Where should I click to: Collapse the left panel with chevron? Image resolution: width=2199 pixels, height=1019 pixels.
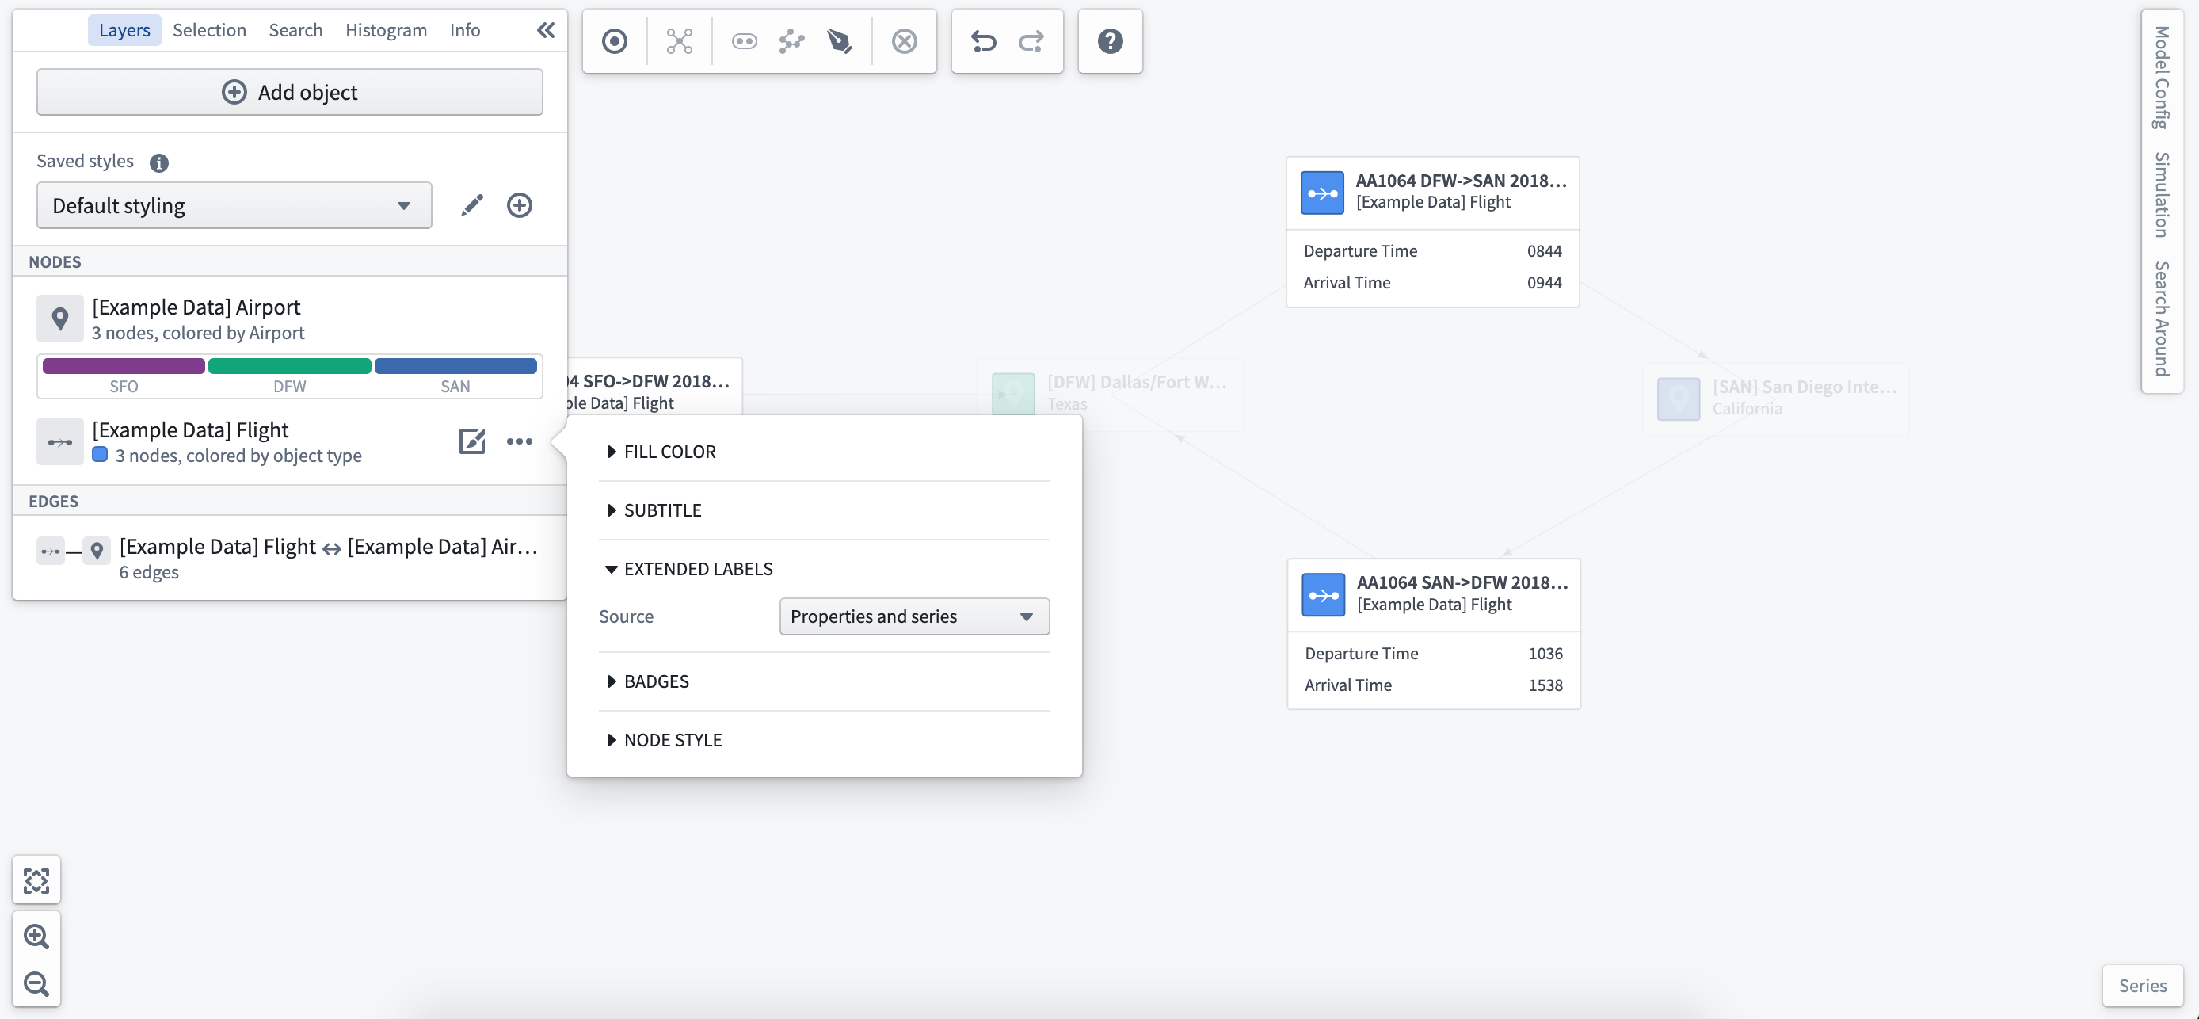tap(546, 28)
